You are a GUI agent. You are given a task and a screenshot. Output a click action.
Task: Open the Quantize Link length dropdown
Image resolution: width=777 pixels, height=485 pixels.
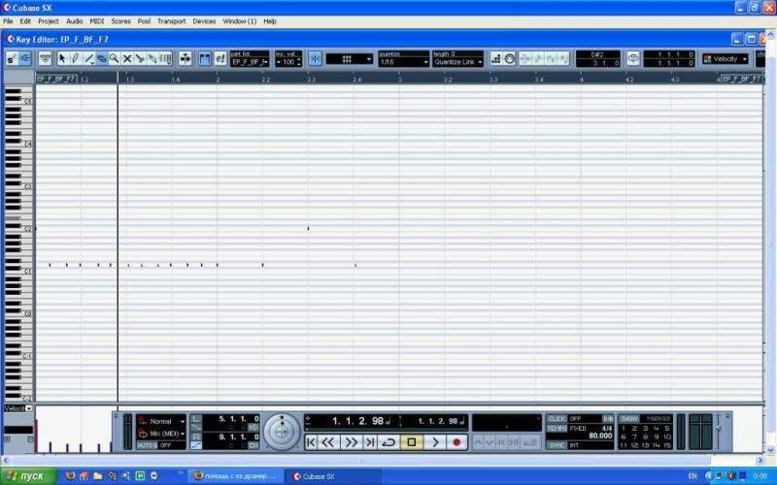pos(457,62)
